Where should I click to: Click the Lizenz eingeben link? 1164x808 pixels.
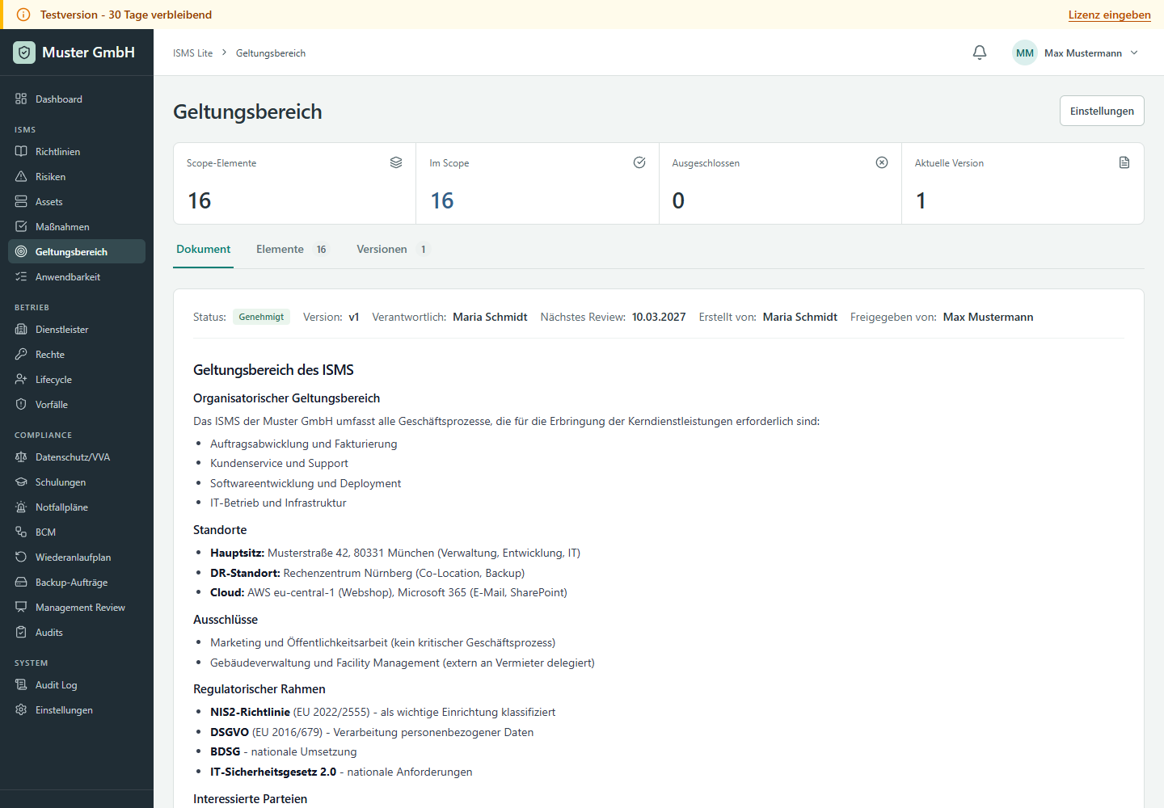(x=1109, y=15)
